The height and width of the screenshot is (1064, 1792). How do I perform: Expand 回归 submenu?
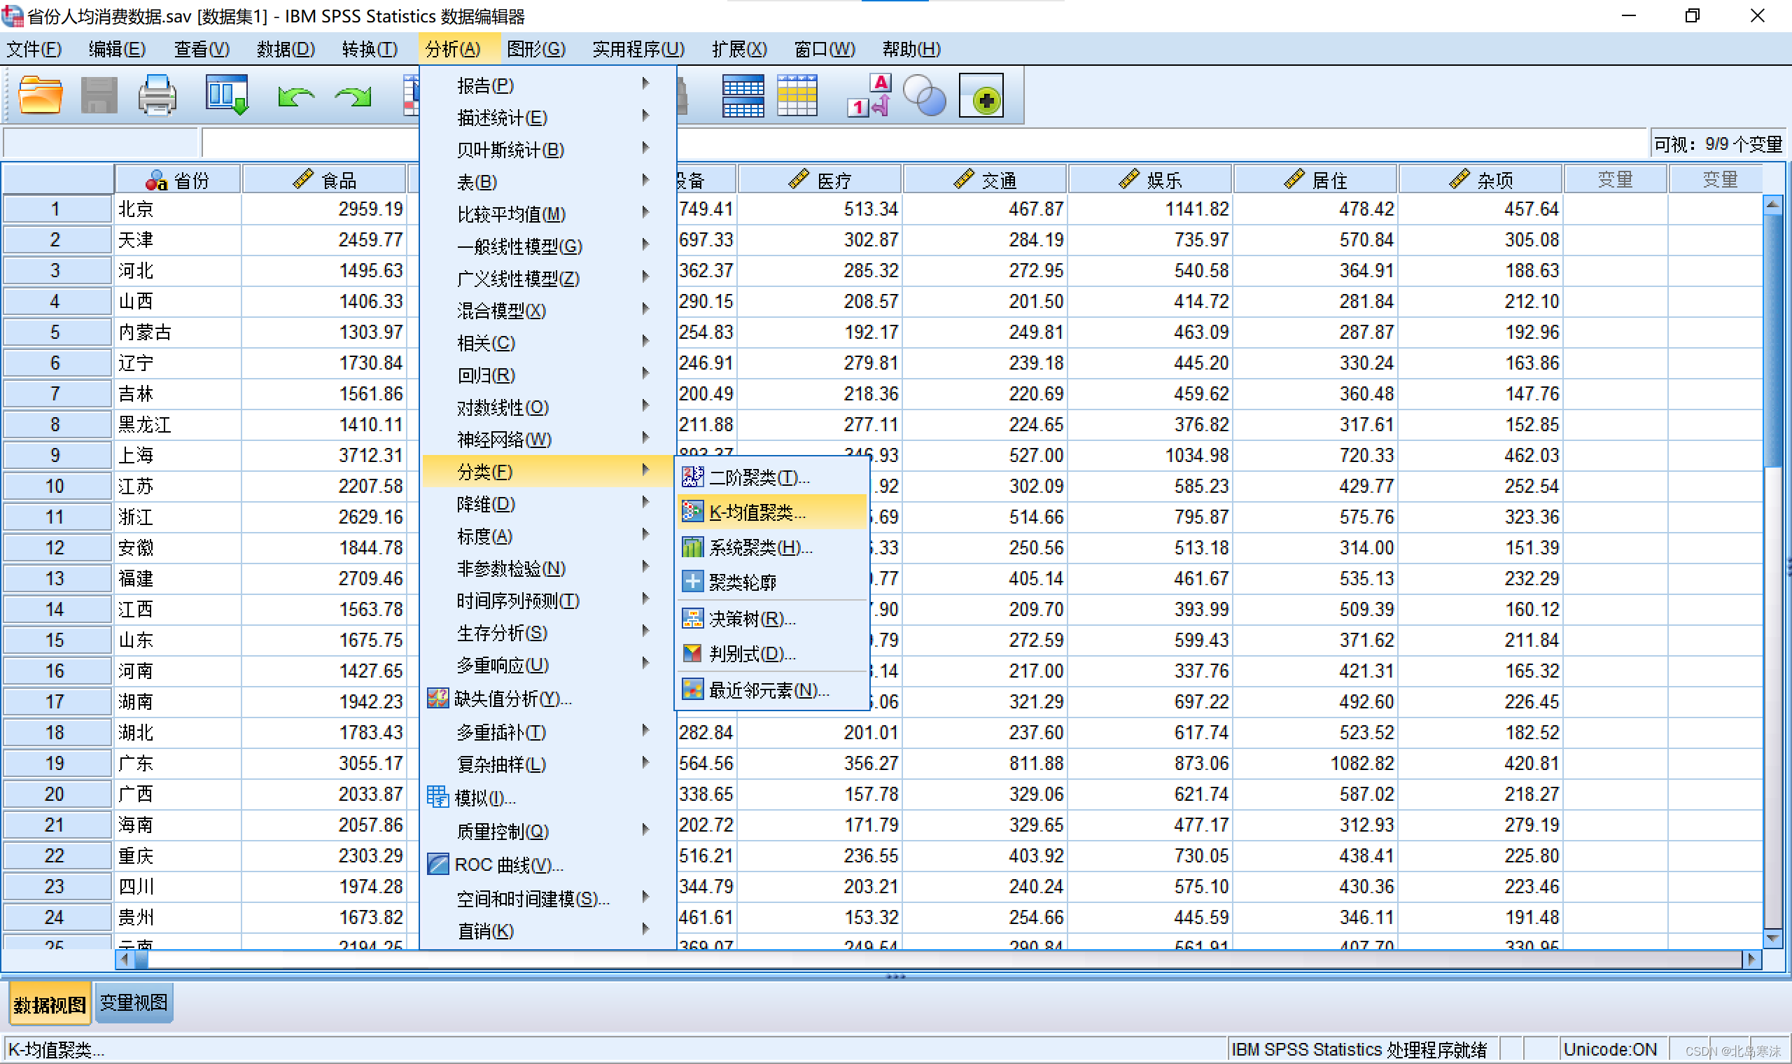pyautogui.click(x=547, y=375)
